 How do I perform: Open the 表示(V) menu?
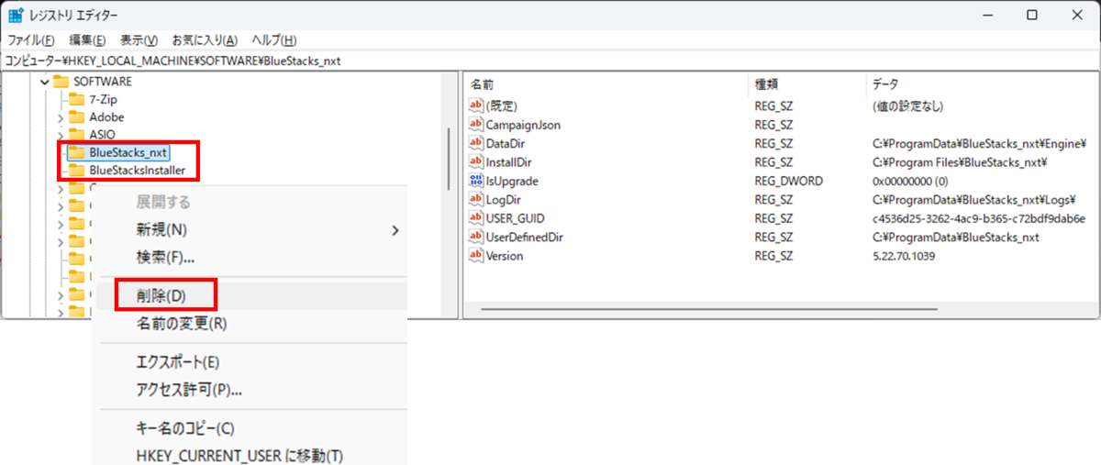coord(139,40)
